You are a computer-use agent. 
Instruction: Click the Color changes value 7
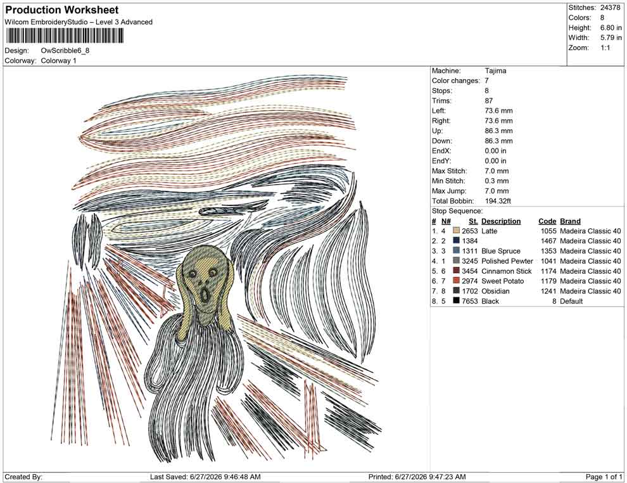486,81
